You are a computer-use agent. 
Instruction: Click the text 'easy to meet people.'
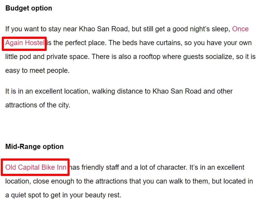click(x=37, y=70)
